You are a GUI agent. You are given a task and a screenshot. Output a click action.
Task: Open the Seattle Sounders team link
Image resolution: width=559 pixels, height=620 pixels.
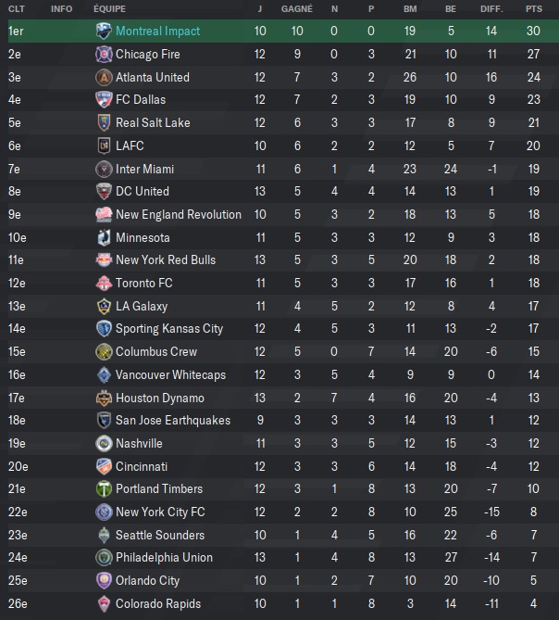tap(160, 535)
